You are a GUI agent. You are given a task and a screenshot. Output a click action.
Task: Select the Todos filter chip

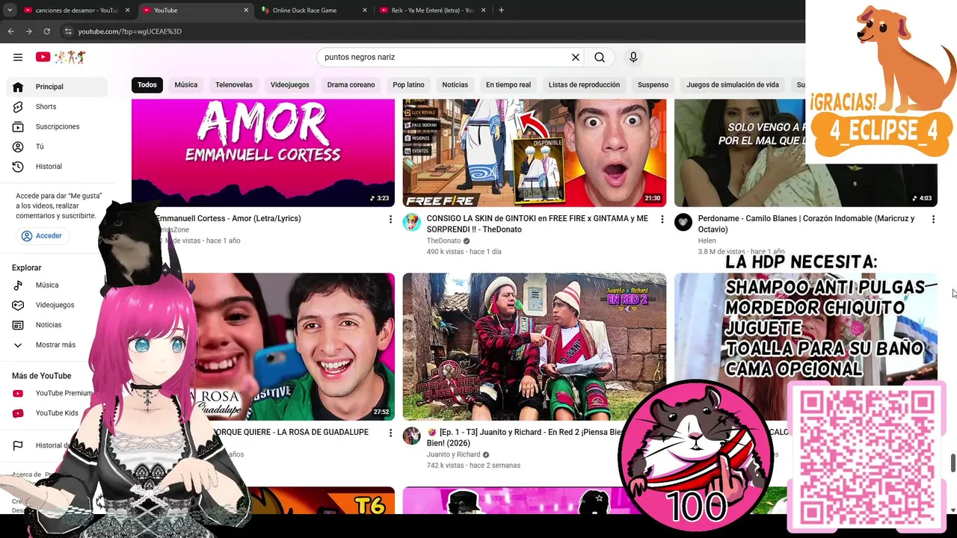coord(147,85)
